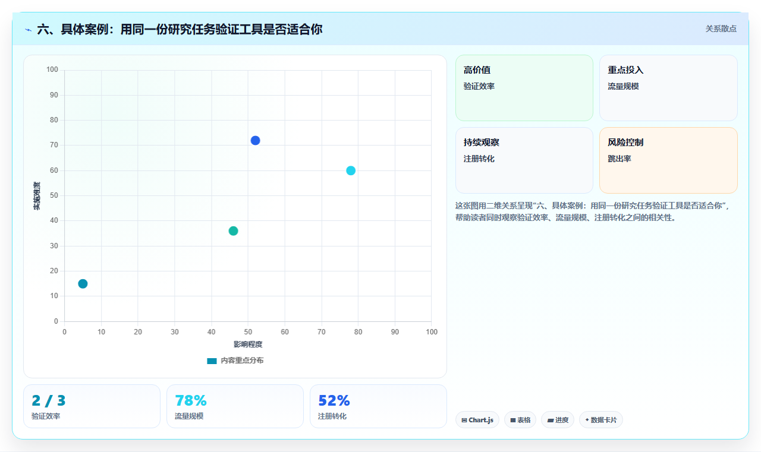Click the 影响程度 x-axis title

point(248,344)
